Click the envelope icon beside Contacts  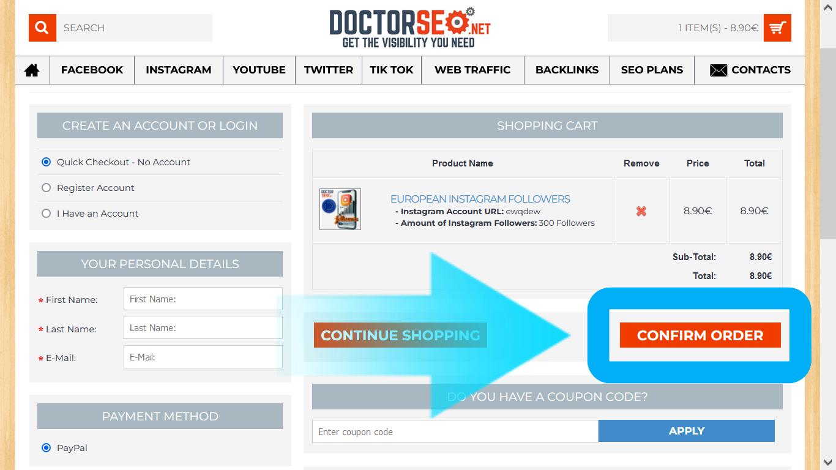click(x=718, y=70)
